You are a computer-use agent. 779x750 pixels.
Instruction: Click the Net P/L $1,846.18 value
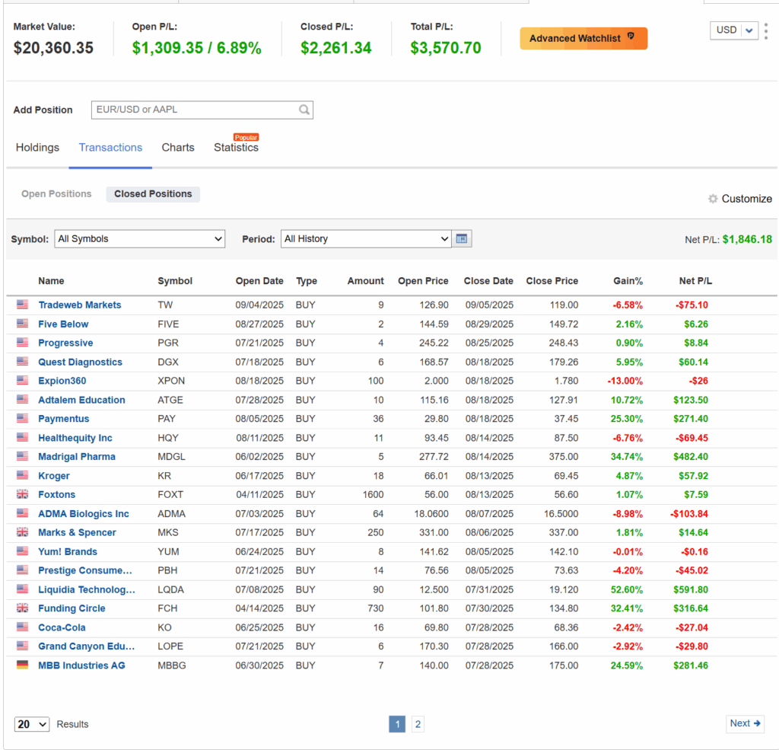click(x=747, y=239)
